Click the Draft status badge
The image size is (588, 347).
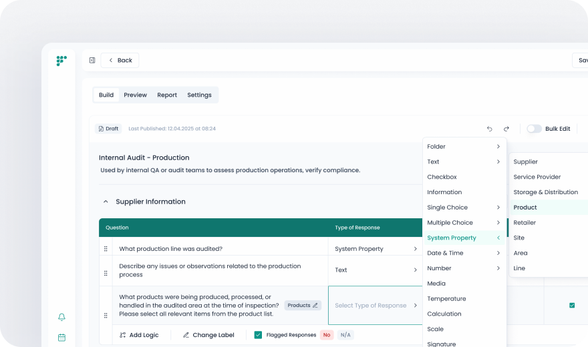(x=108, y=129)
